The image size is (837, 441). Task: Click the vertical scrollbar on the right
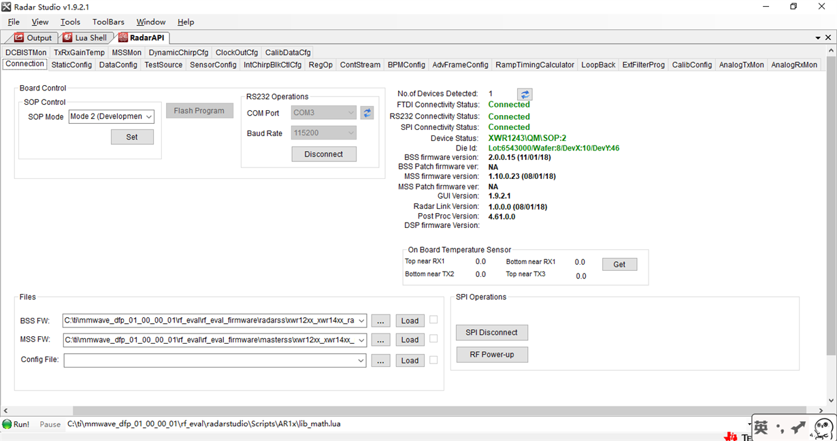click(832, 204)
